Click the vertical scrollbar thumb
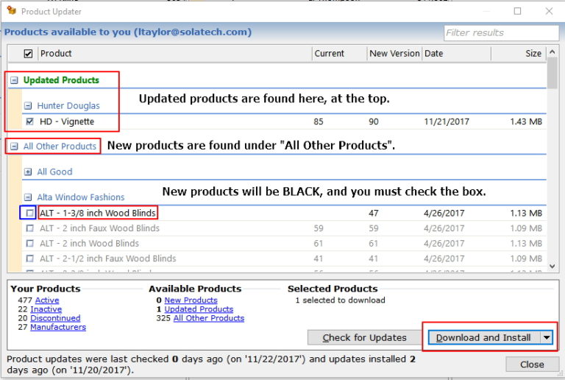 click(x=552, y=73)
